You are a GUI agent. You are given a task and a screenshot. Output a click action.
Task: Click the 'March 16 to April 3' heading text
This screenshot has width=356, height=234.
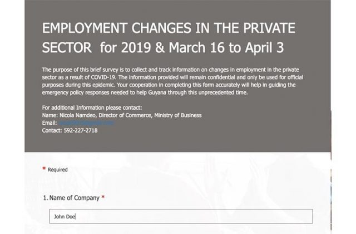pos(226,48)
